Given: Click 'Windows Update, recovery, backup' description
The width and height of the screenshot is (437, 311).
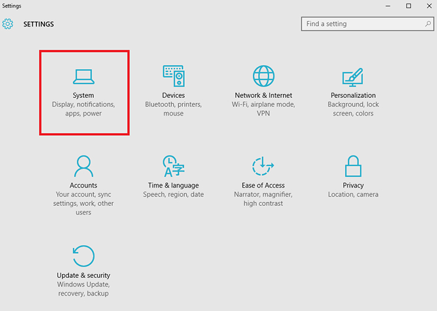Looking at the screenshot, I should point(83,289).
